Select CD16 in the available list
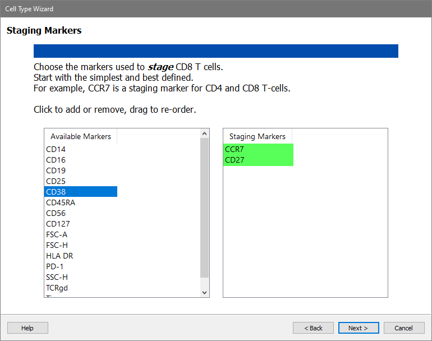The image size is (432, 341). coord(56,160)
